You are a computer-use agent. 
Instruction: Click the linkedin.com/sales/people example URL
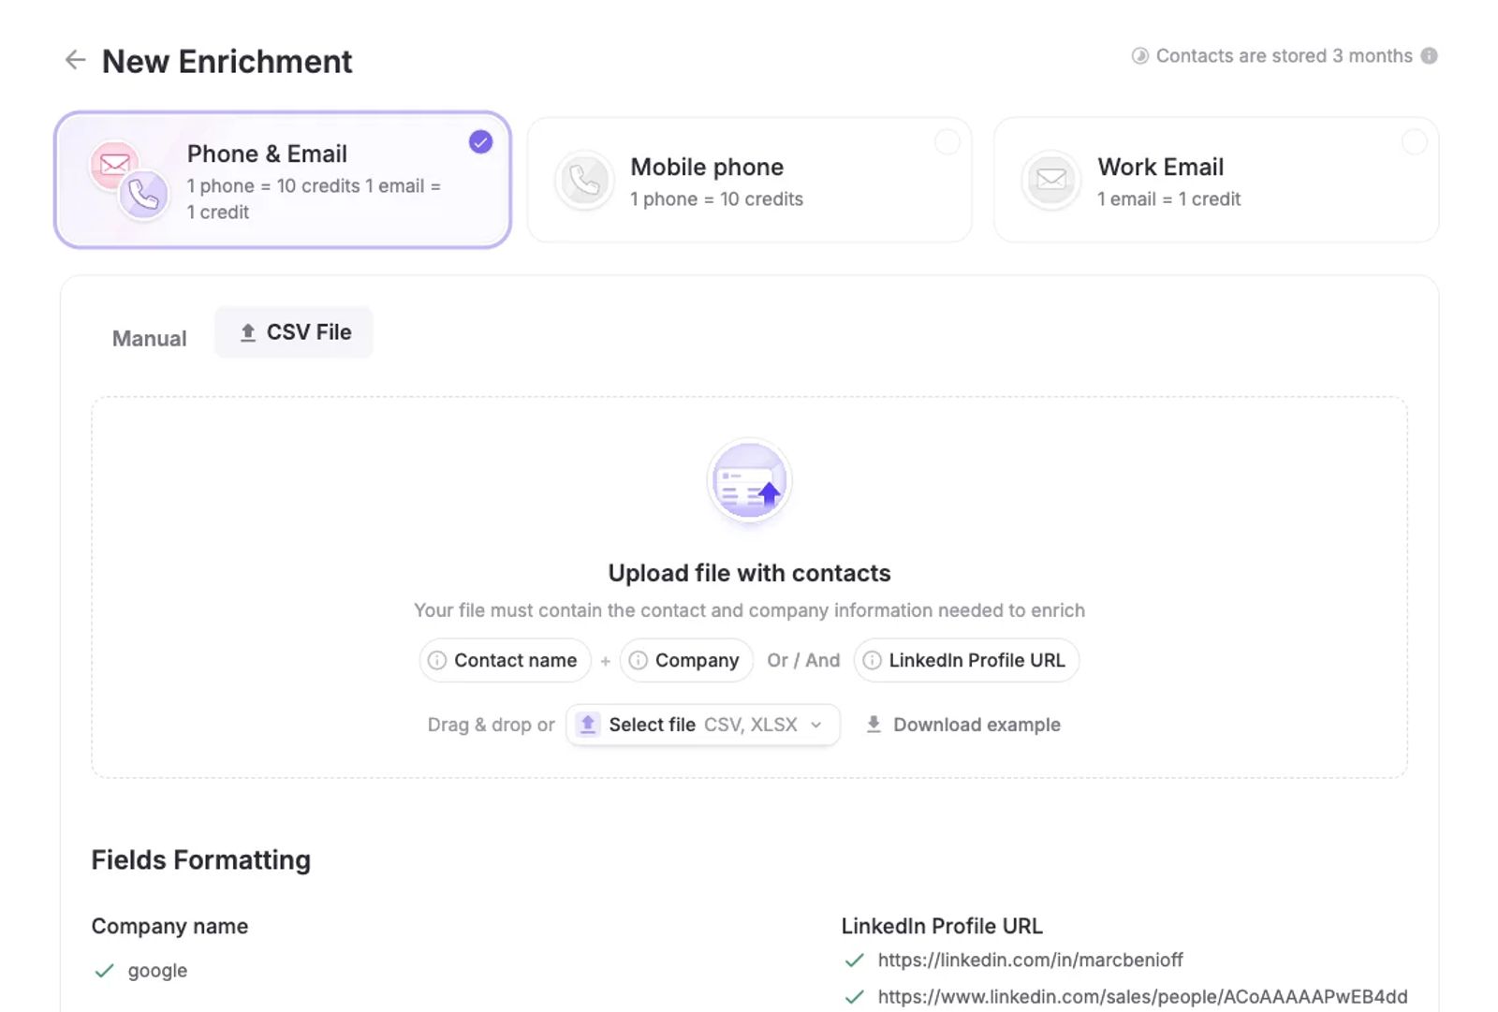click(1142, 997)
